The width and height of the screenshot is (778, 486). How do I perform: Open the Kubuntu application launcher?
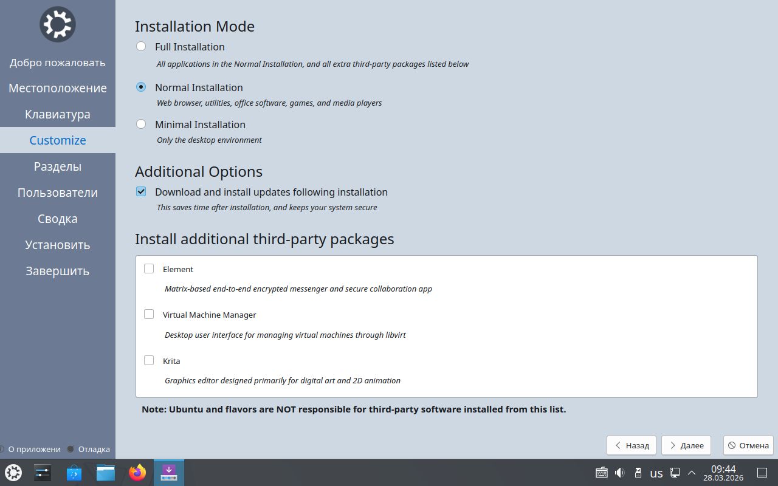pos(13,473)
